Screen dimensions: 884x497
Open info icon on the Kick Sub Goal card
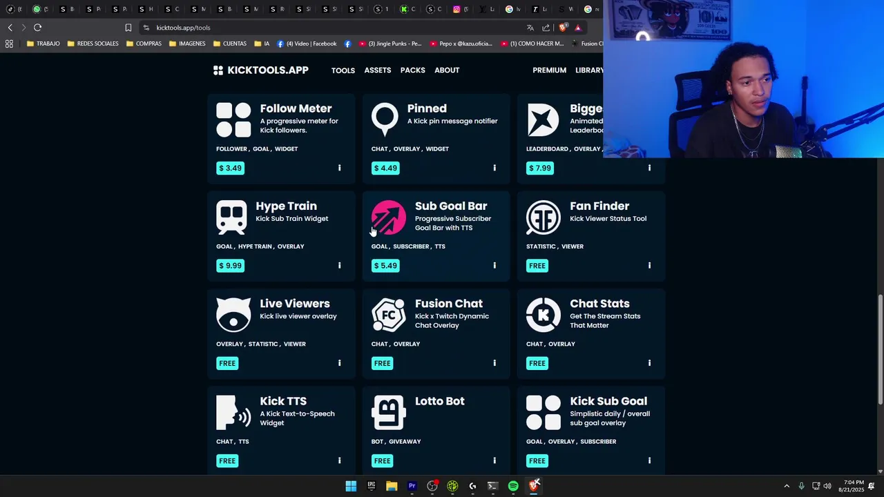[649, 460]
